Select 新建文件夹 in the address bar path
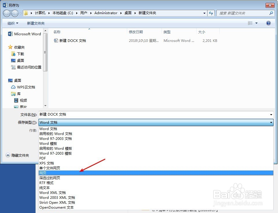Viewport: 278px width, 213px height. (147, 13)
